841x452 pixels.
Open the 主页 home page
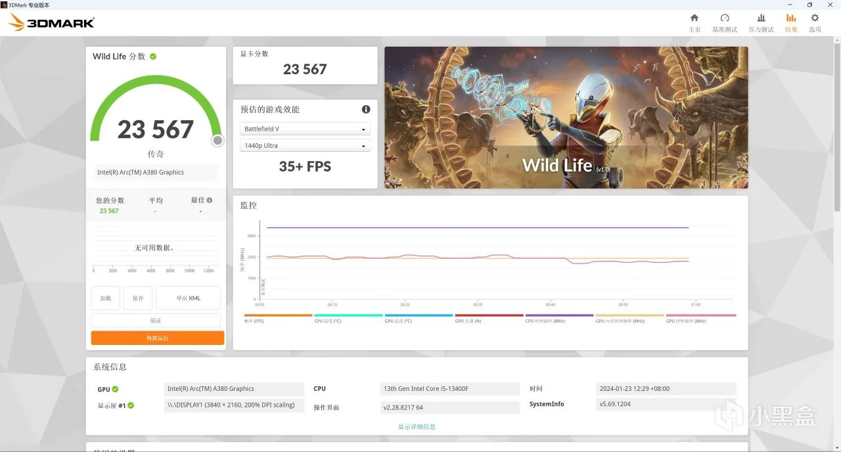pos(694,23)
